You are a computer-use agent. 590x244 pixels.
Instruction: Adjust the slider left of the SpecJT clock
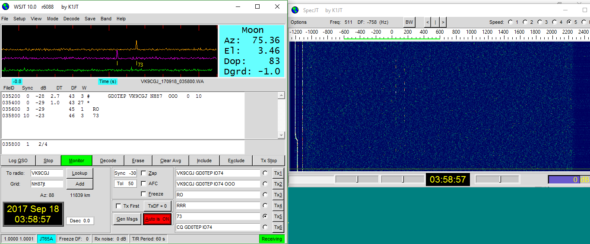402,179
